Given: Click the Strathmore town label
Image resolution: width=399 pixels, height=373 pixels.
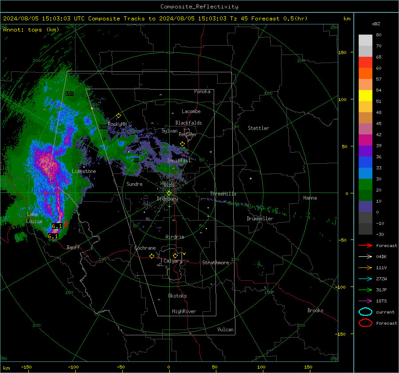Looking at the screenshot, I should 215,263.
